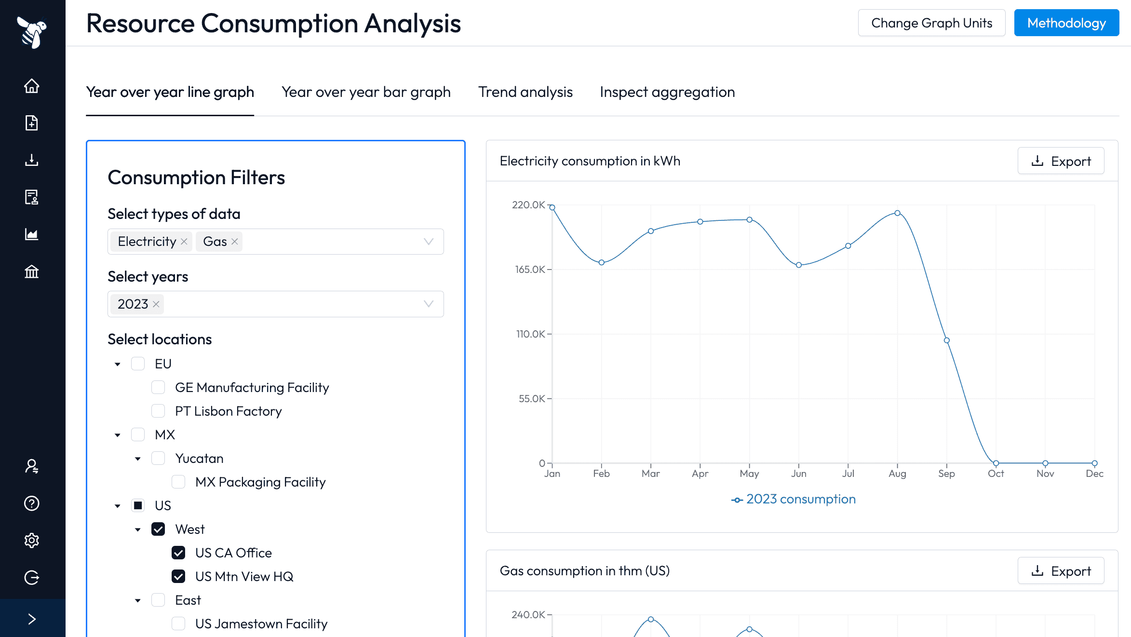Open the Home icon in the sidebar

[x=32, y=86]
